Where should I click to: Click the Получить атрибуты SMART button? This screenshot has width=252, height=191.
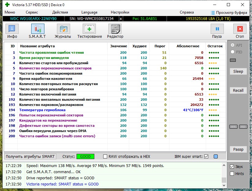(x=30, y=157)
